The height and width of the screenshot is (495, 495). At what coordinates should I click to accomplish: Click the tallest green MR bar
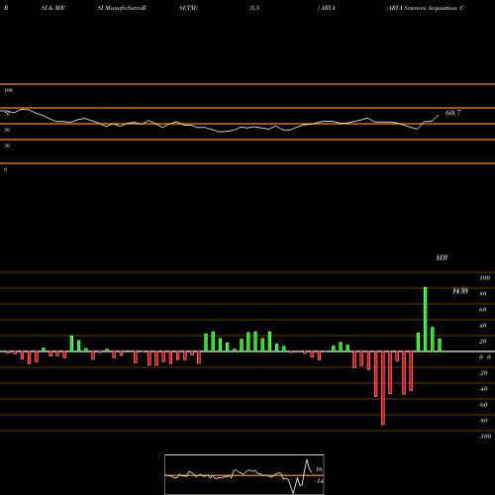[x=426, y=320]
